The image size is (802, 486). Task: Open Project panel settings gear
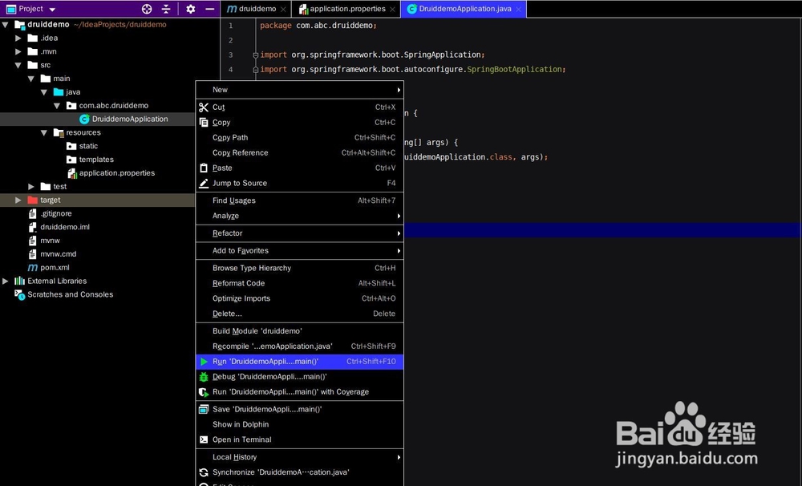pos(191,9)
